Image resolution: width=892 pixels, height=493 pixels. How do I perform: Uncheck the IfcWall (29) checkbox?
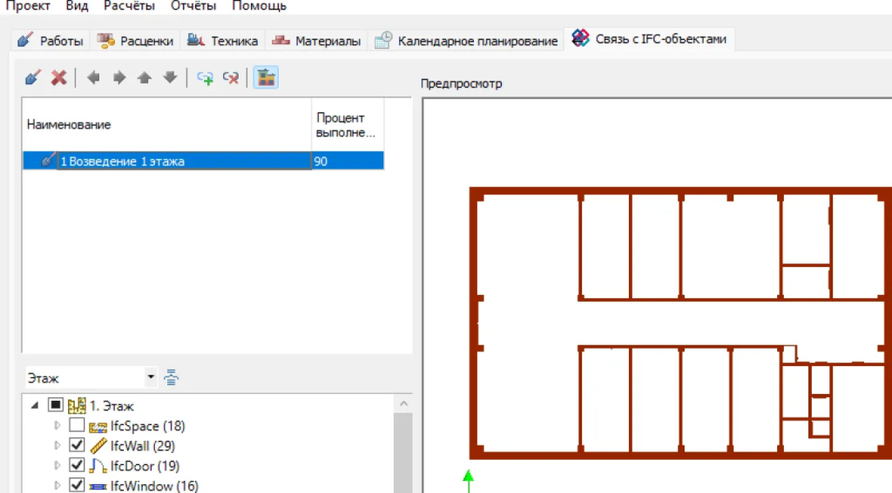pos(77,444)
